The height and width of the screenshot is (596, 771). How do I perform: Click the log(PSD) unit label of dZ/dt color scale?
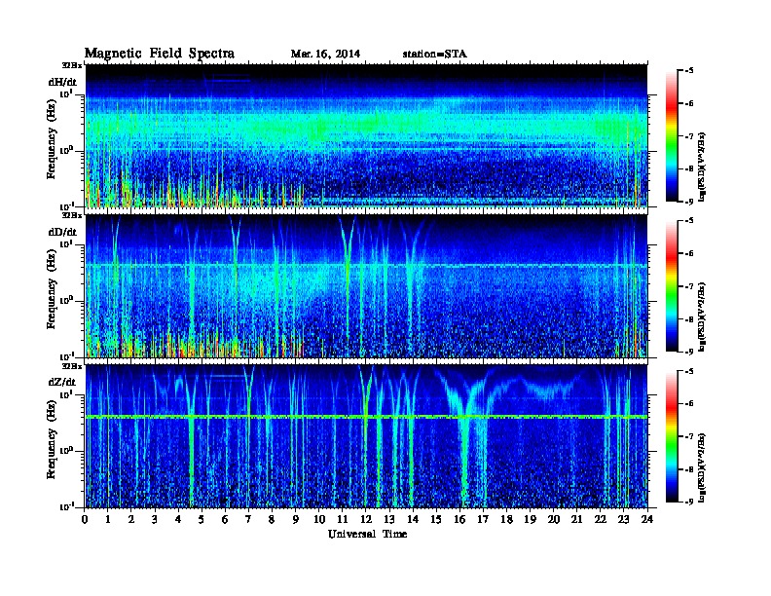[702, 466]
